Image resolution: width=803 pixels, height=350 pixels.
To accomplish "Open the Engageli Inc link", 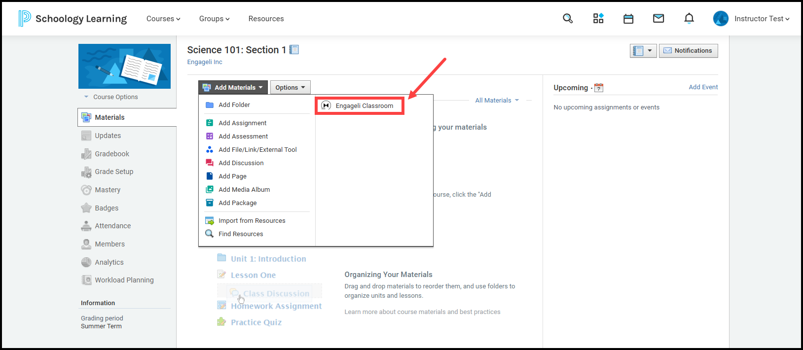I will coord(205,62).
